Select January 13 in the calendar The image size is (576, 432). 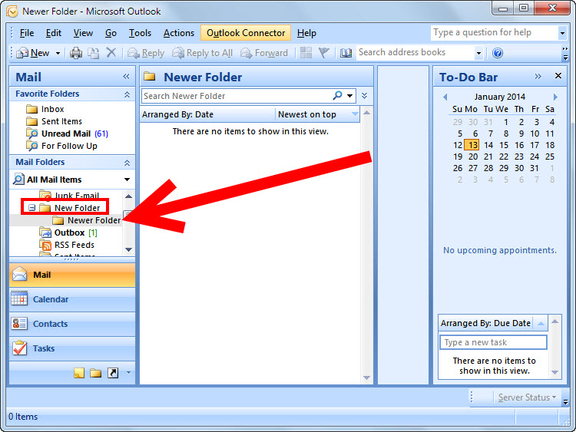pos(472,145)
